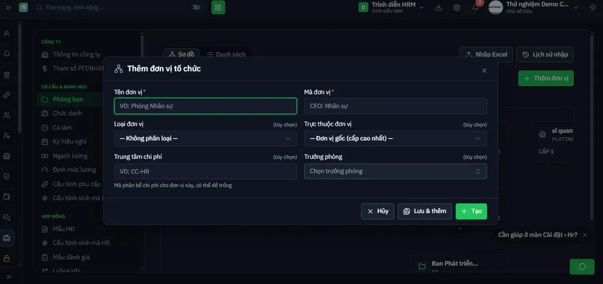Select Chức danh in the sidebar menu
603x284 pixels.
click(67, 113)
